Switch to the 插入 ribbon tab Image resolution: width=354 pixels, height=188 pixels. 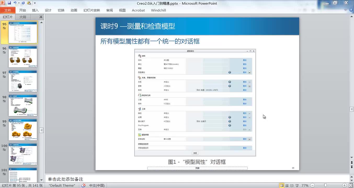tap(35, 10)
